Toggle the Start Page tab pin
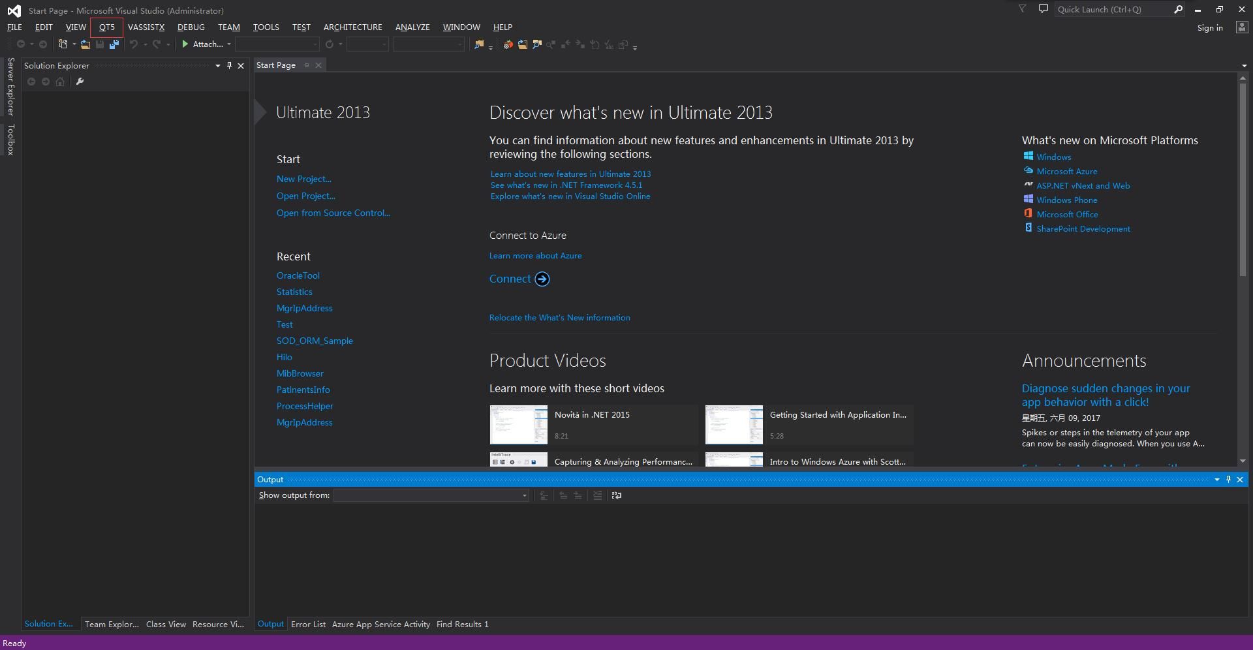The height and width of the screenshot is (650, 1253). coord(307,65)
